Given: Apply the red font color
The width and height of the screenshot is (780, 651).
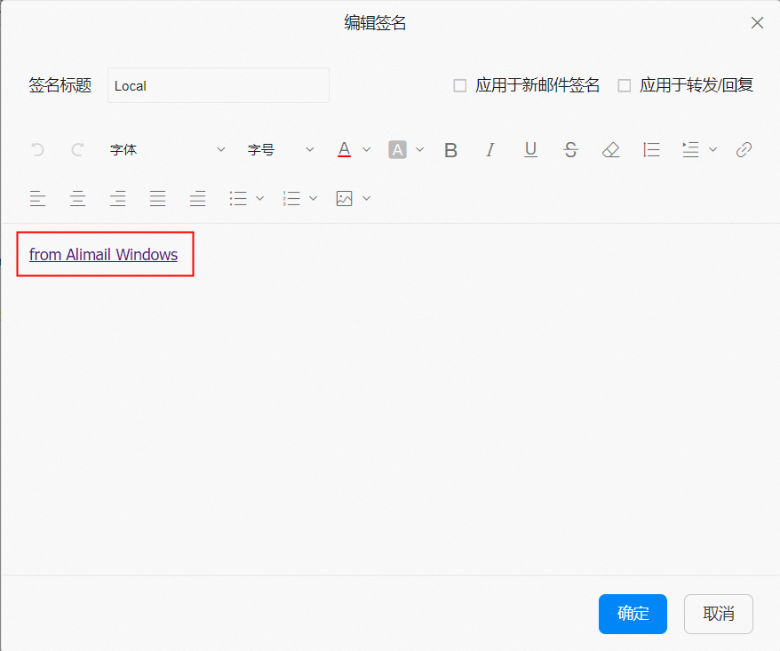Looking at the screenshot, I should click(x=345, y=150).
